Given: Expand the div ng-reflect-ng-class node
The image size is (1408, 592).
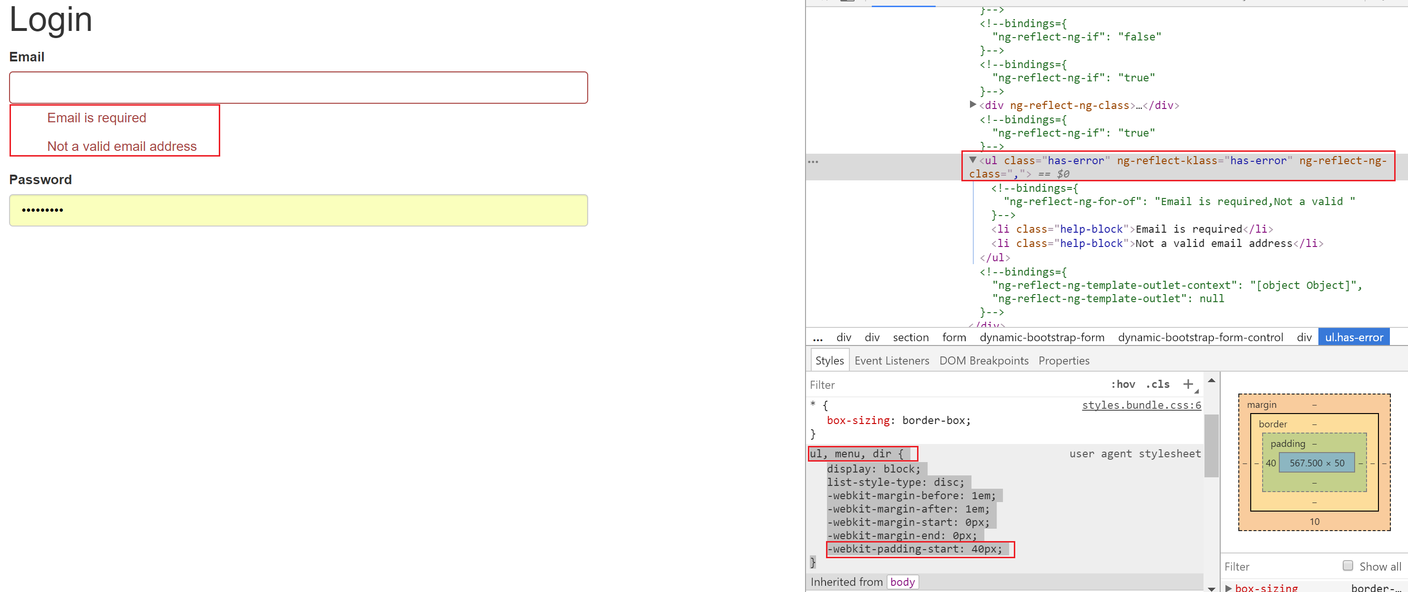Looking at the screenshot, I should click(972, 105).
